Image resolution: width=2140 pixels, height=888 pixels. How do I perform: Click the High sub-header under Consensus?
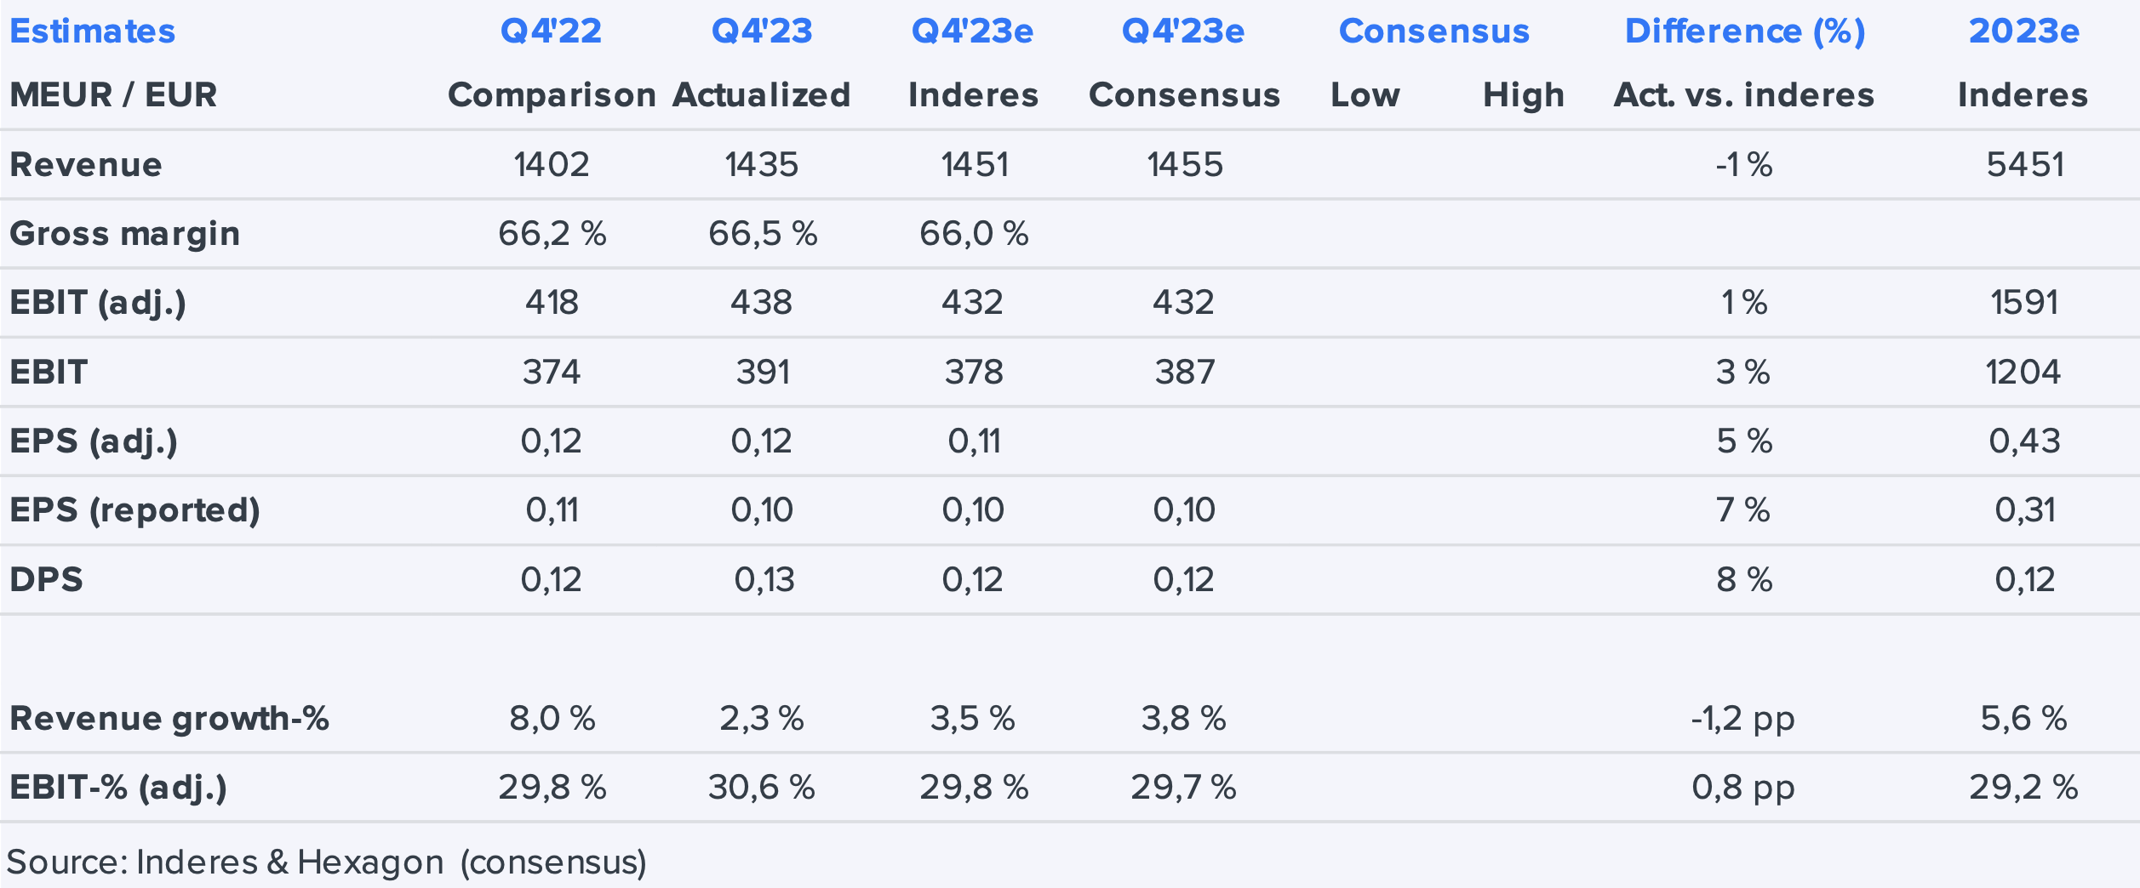[x=1523, y=94]
